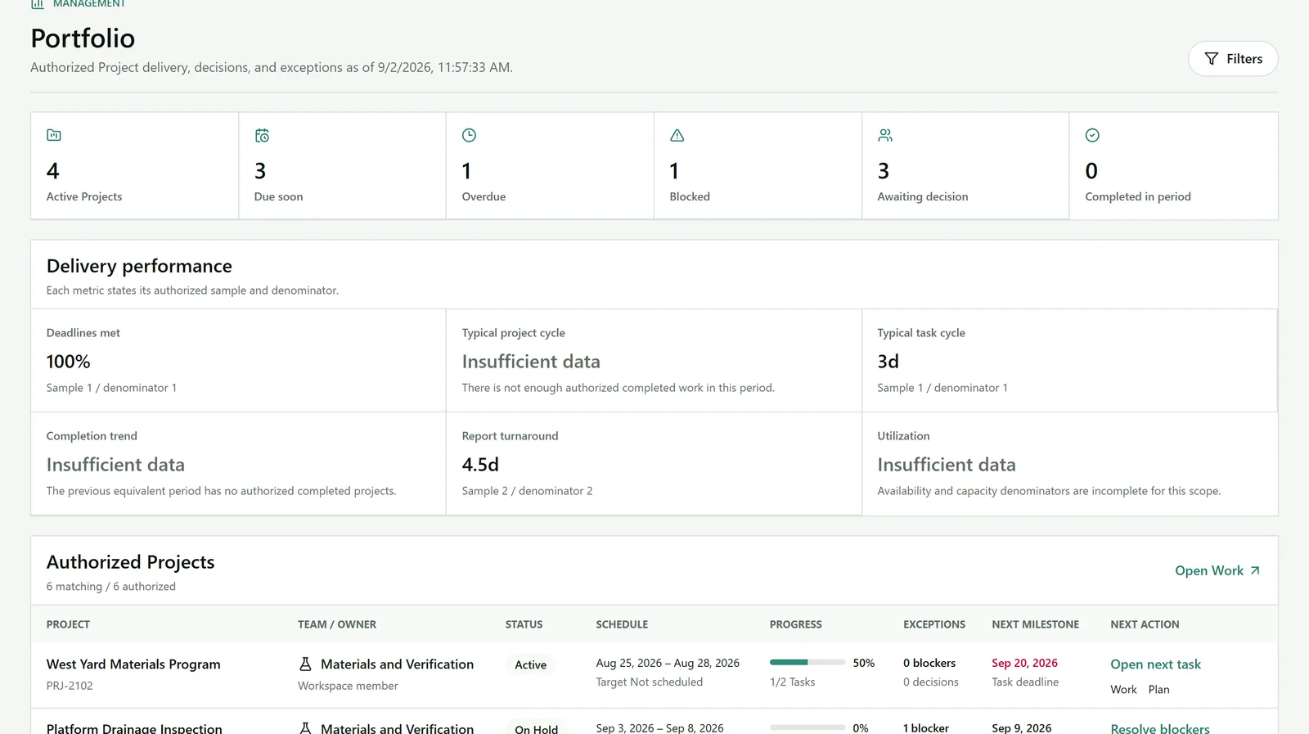Click the Due soon calendar icon

coord(262,135)
